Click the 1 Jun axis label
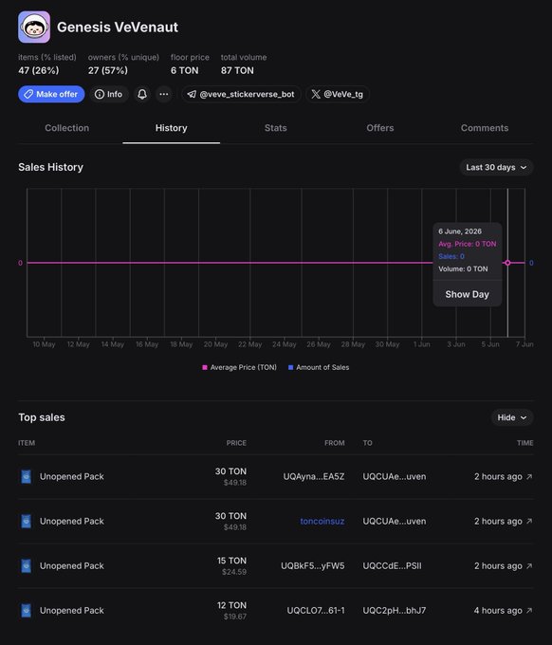This screenshot has width=552, height=645. click(x=422, y=344)
